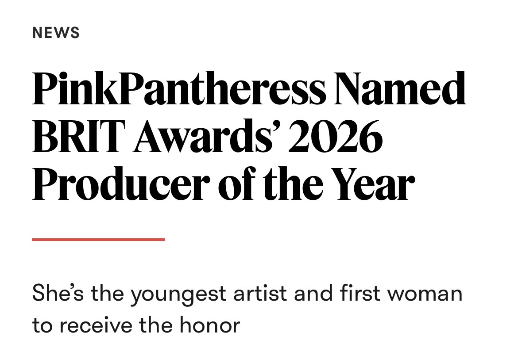Click 'to' starting the subheading's second line
The image size is (522, 363).
point(43,325)
